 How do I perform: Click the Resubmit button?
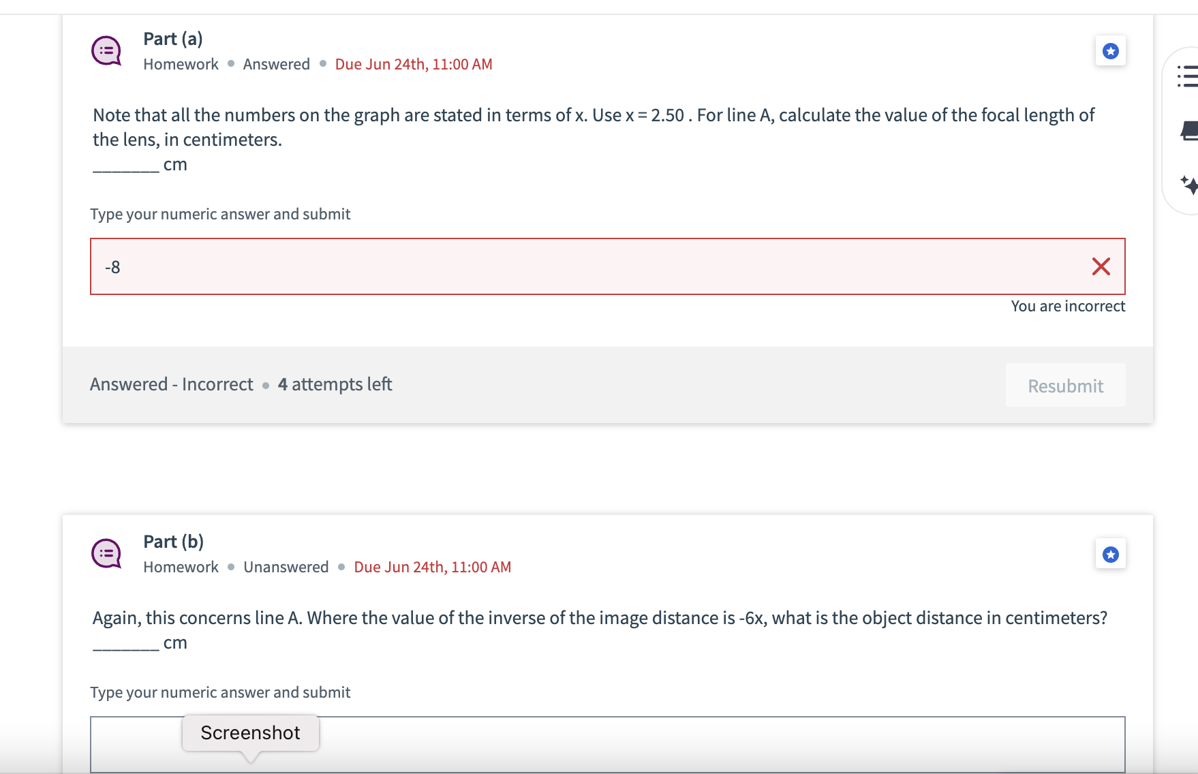coord(1065,385)
